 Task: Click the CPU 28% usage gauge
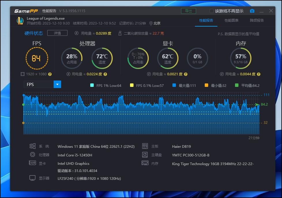click(x=72, y=58)
